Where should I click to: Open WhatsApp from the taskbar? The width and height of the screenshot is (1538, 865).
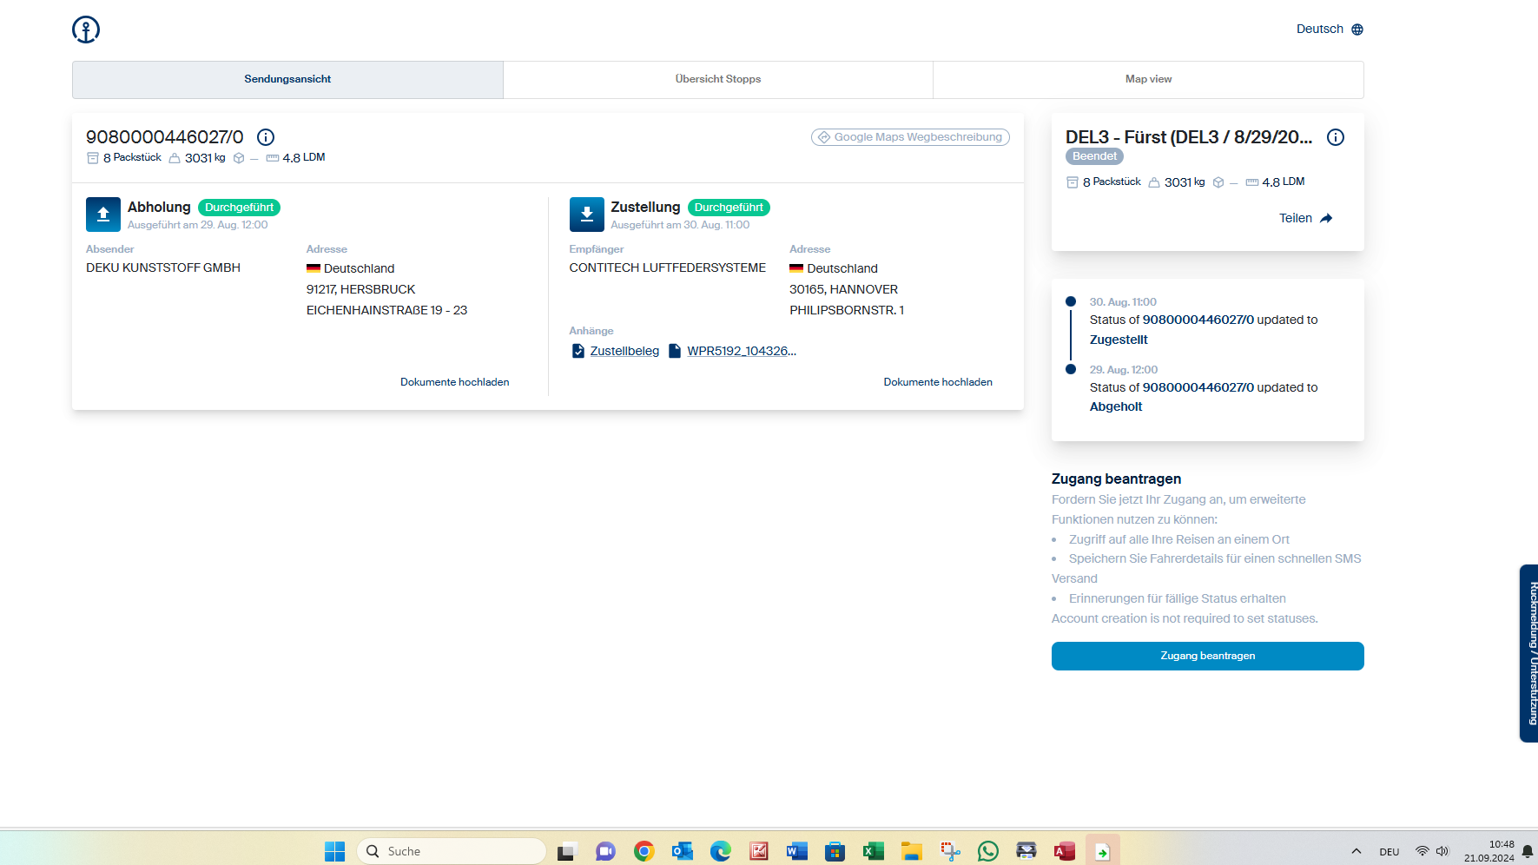point(988,851)
